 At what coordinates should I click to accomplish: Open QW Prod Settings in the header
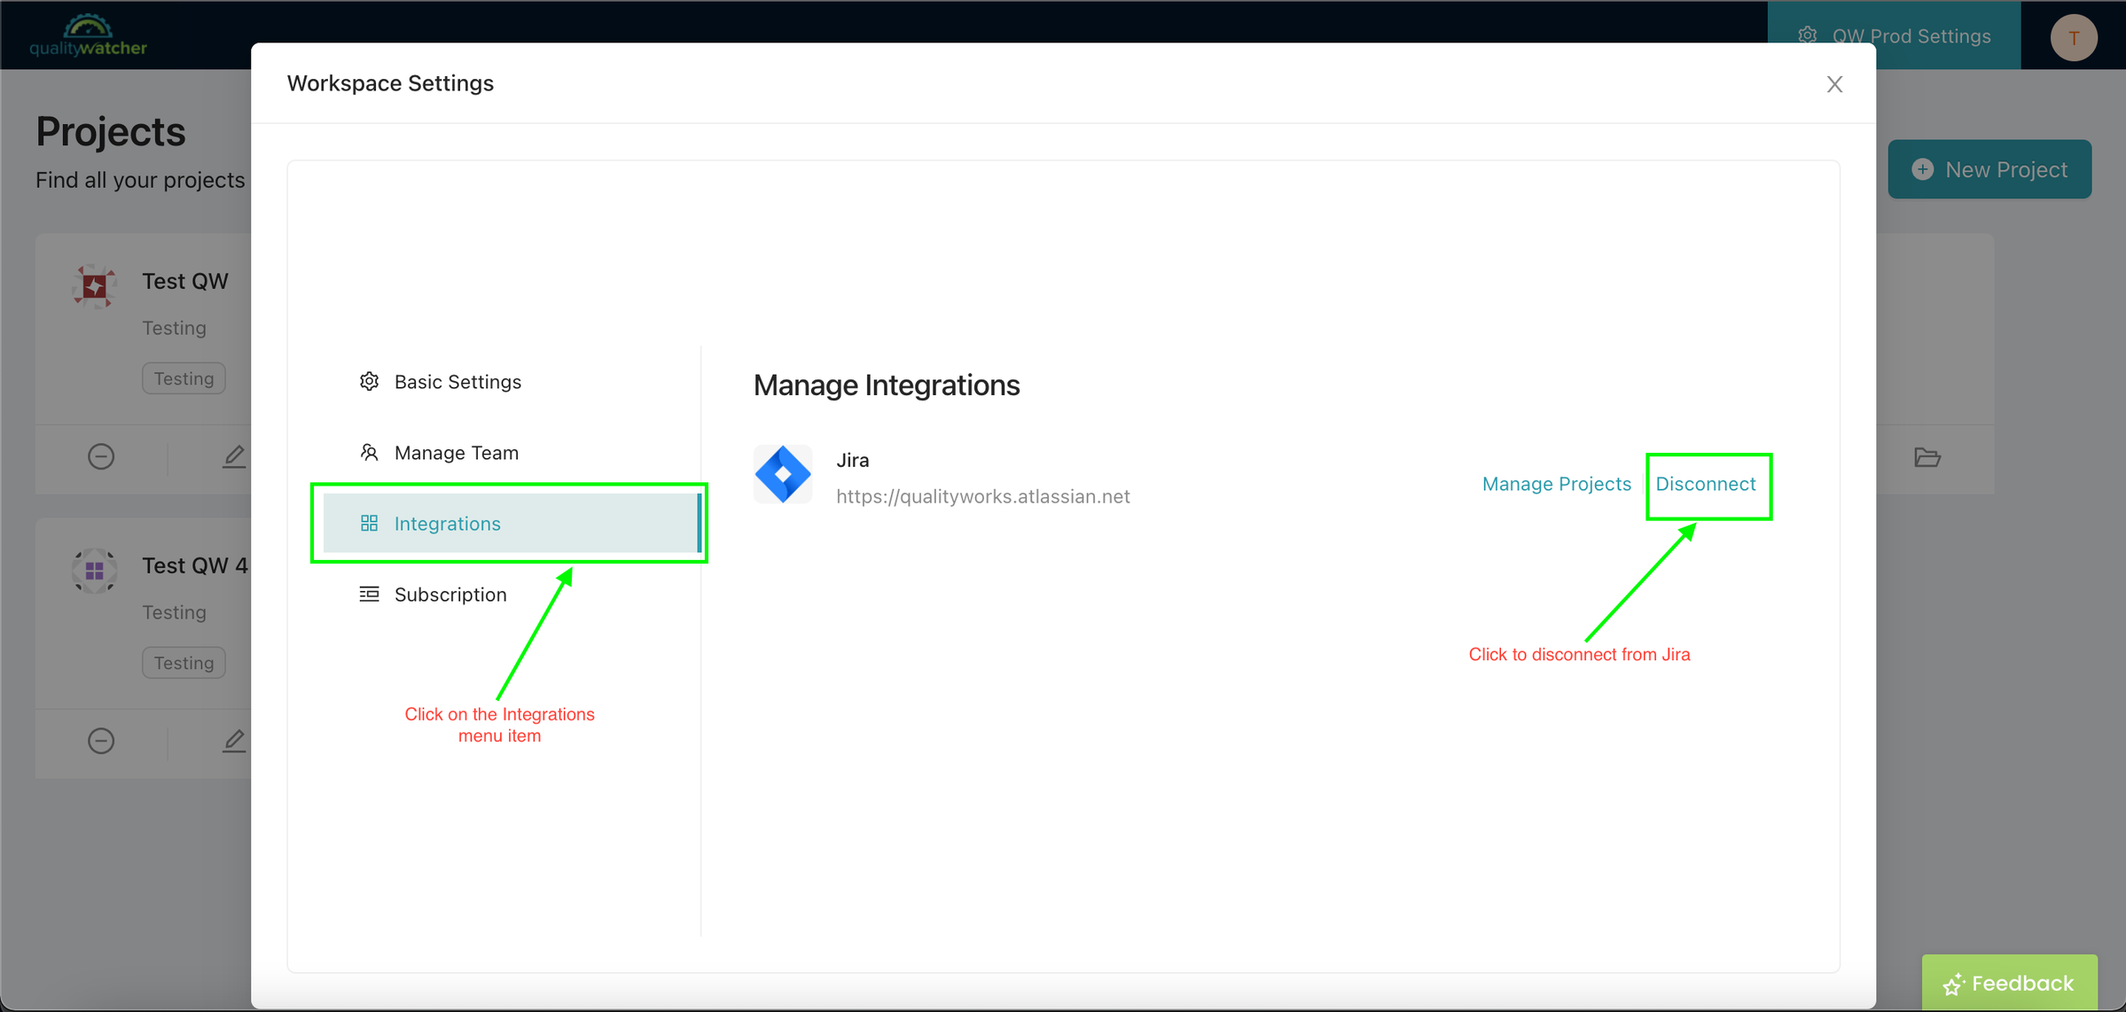coord(1895,35)
